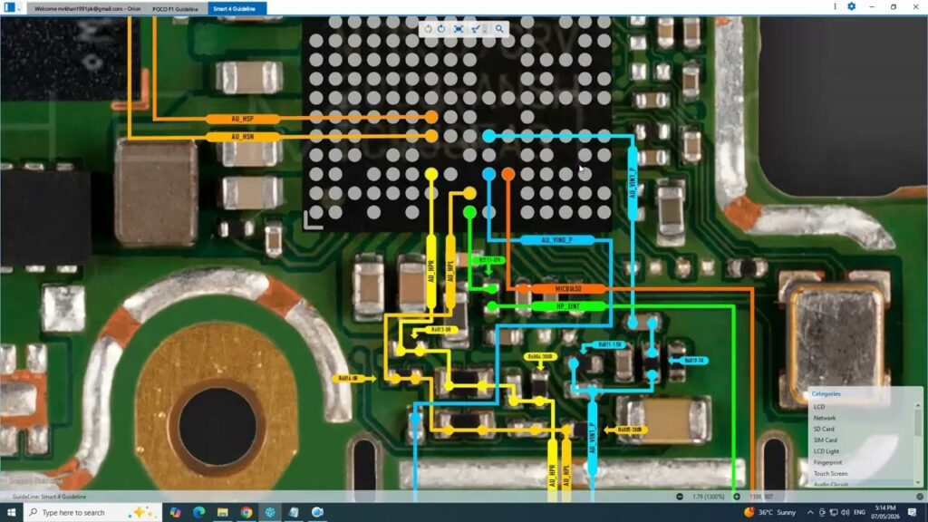Click the round icon at status bar end
Screen dimensions: 928x522
pos(920,497)
